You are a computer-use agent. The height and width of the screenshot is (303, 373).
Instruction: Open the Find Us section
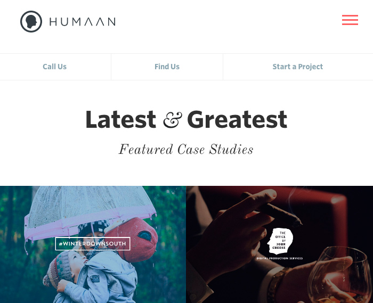[x=167, y=67]
